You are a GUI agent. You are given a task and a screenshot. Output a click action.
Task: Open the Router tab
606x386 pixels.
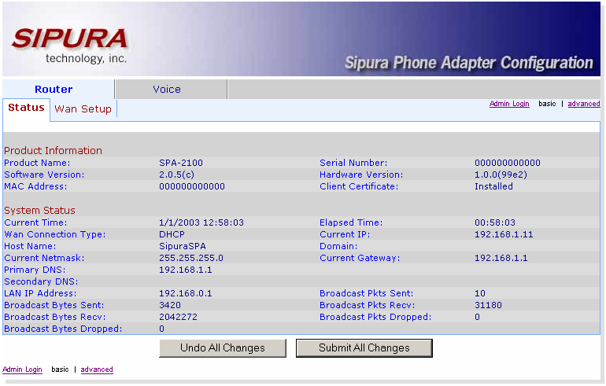(x=58, y=89)
